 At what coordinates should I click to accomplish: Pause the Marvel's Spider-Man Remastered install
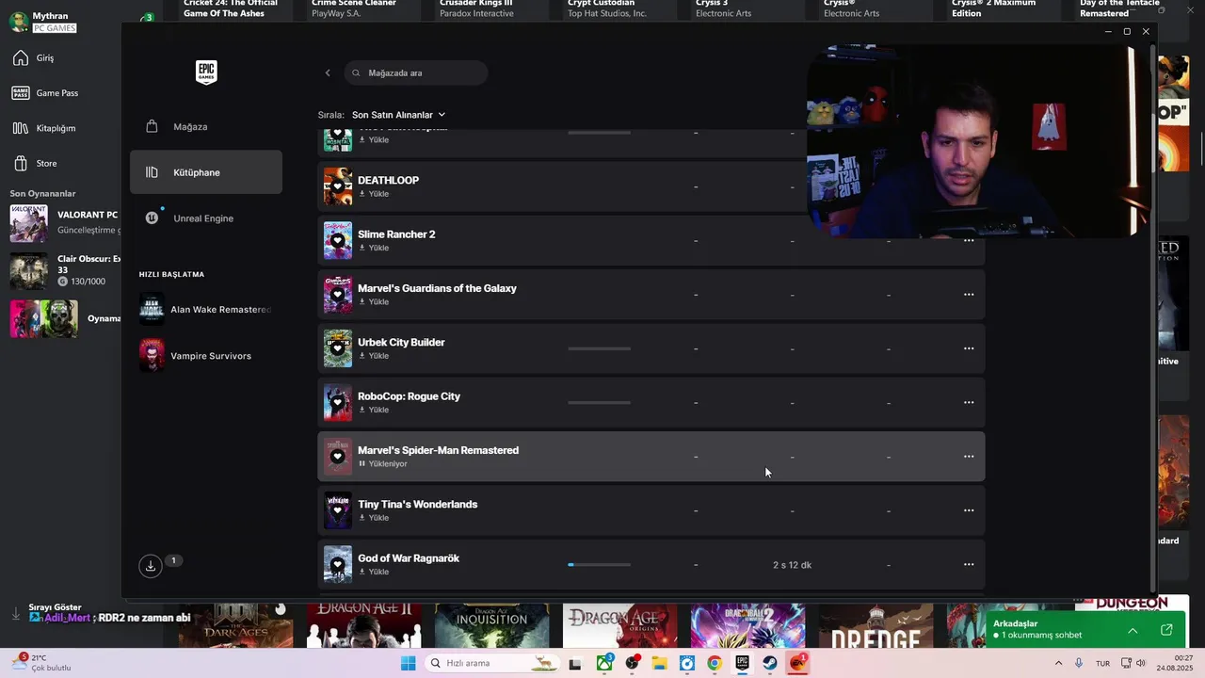tap(382, 464)
